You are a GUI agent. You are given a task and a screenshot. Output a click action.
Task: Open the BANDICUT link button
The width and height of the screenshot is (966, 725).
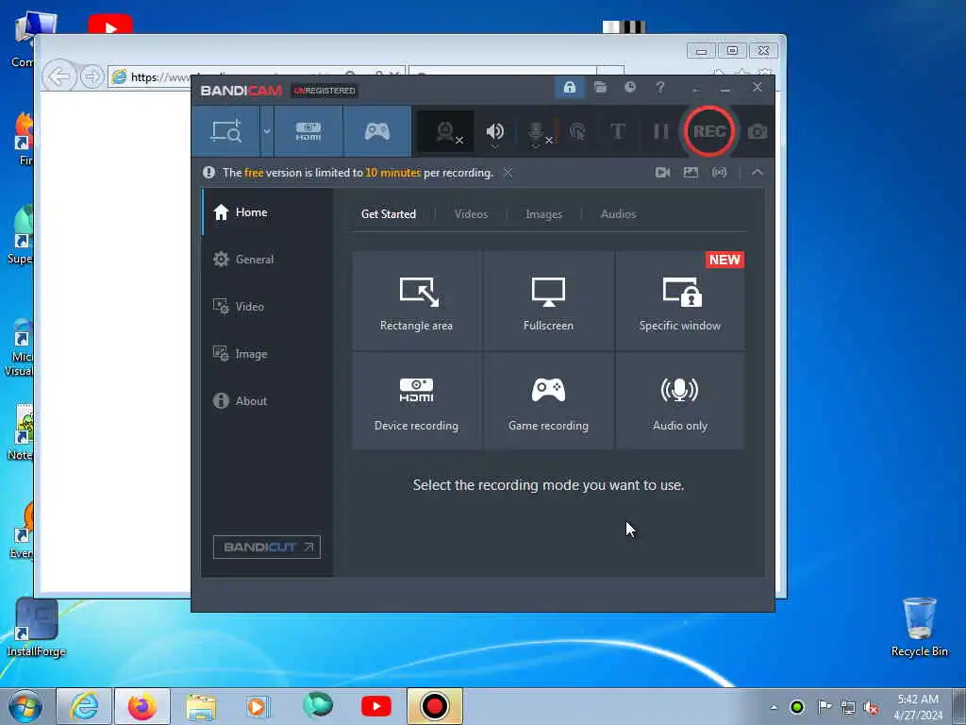pyautogui.click(x=267, y=547)
